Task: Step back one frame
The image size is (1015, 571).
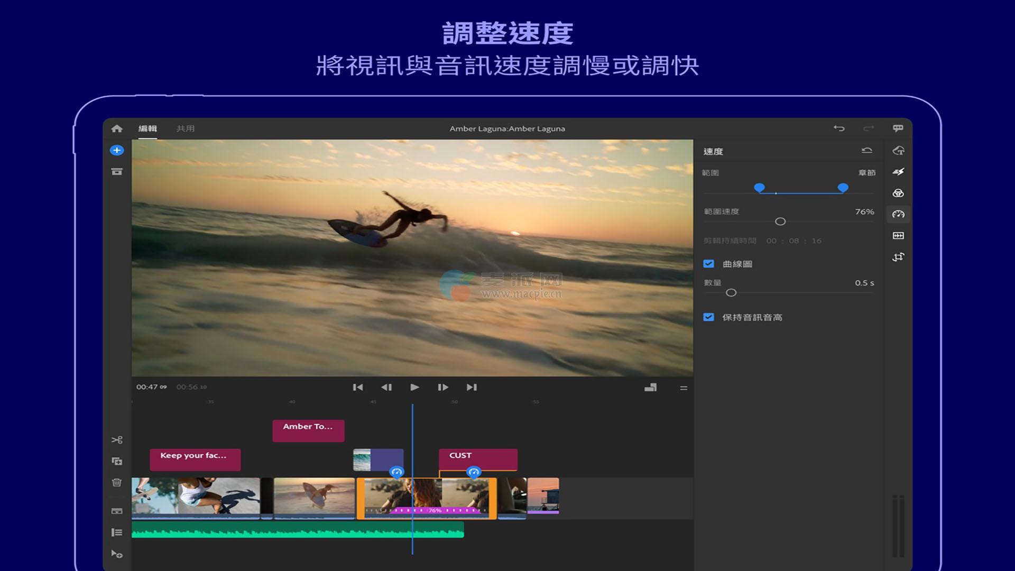Action: (x=386, y=388)
